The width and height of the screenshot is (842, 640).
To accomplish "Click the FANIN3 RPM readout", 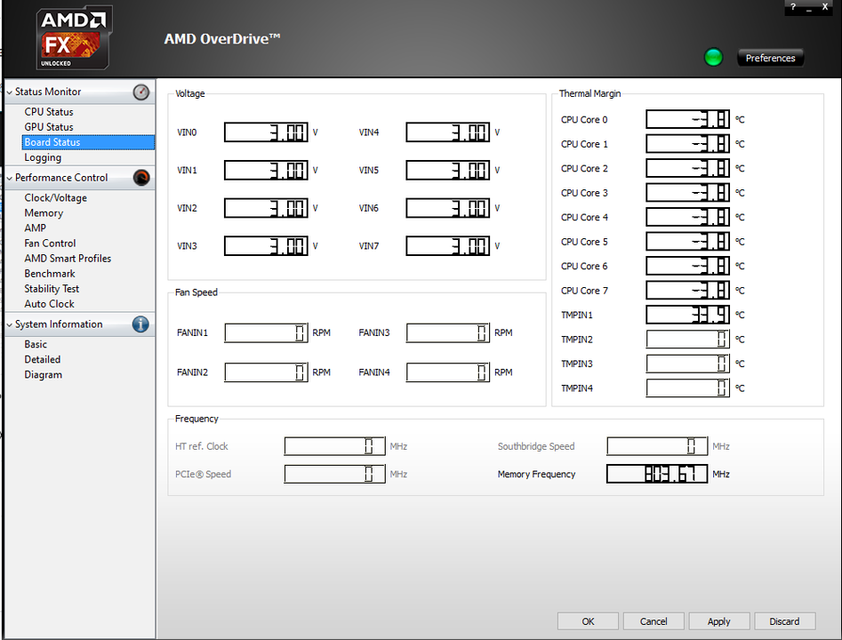I will [x=448, y=332].
